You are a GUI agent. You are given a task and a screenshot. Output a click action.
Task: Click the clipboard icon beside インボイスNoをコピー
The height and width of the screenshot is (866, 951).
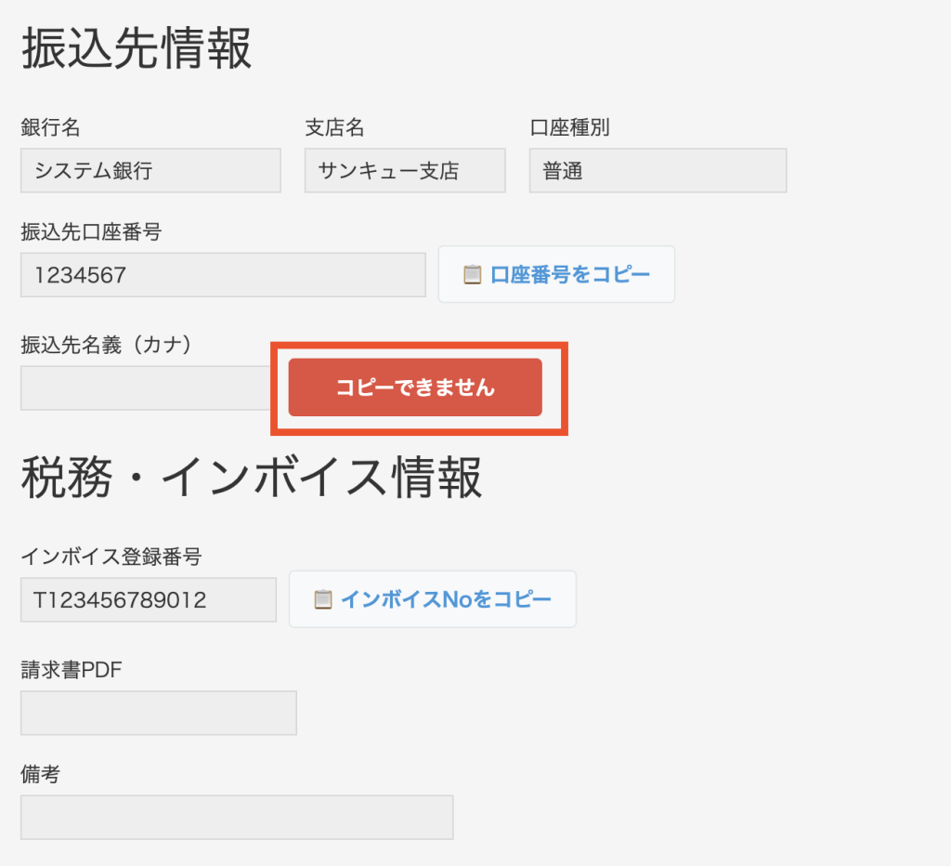point(322,599)
